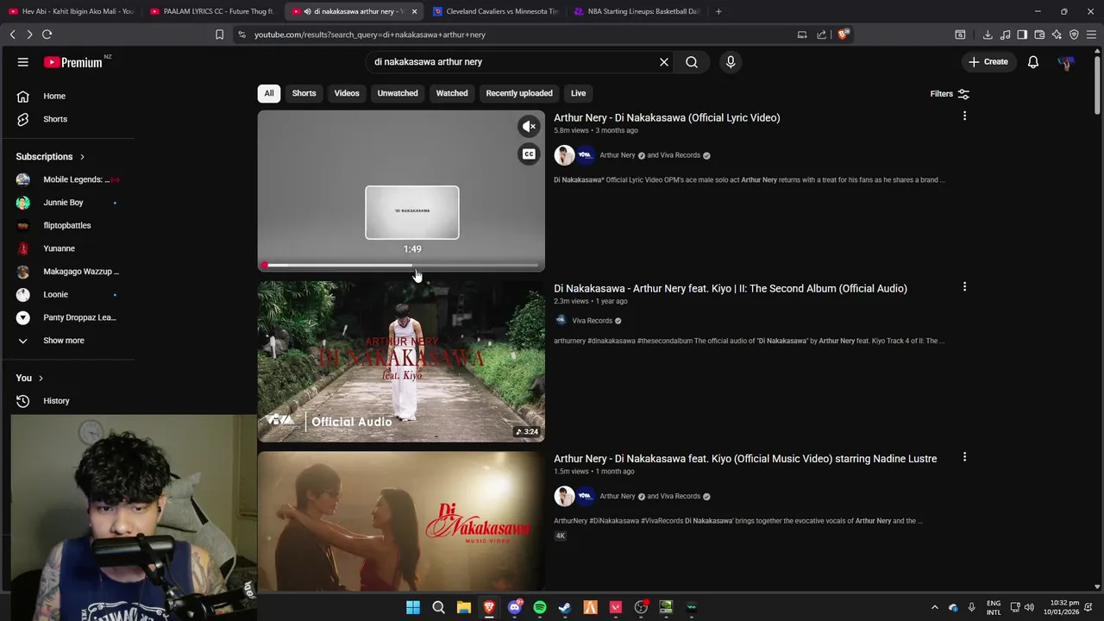Open options for Official Audio result
Viewport: 1104px width, 621px height.
point(964,286)
